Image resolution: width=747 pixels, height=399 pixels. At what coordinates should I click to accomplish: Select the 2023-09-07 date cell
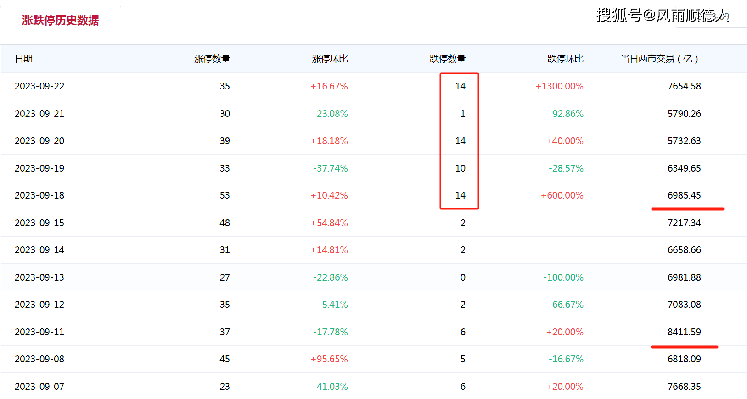point(39,387)
